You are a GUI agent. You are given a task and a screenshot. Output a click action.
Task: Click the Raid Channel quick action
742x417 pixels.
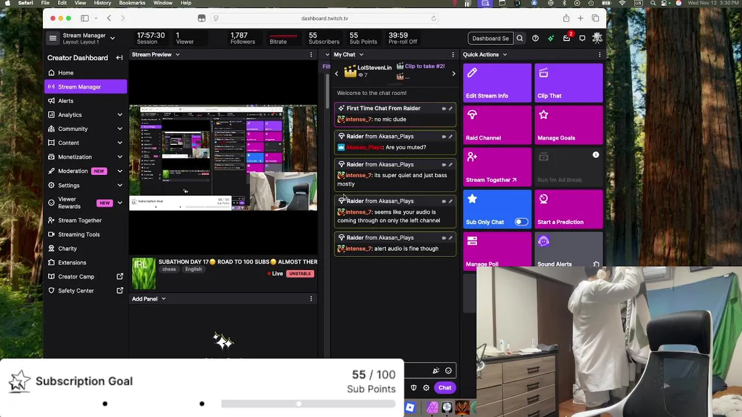[x=497, y=126]
